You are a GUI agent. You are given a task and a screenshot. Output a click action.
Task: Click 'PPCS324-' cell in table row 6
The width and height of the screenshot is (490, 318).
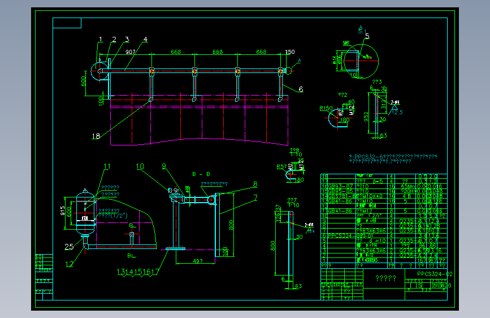point(342,236)
